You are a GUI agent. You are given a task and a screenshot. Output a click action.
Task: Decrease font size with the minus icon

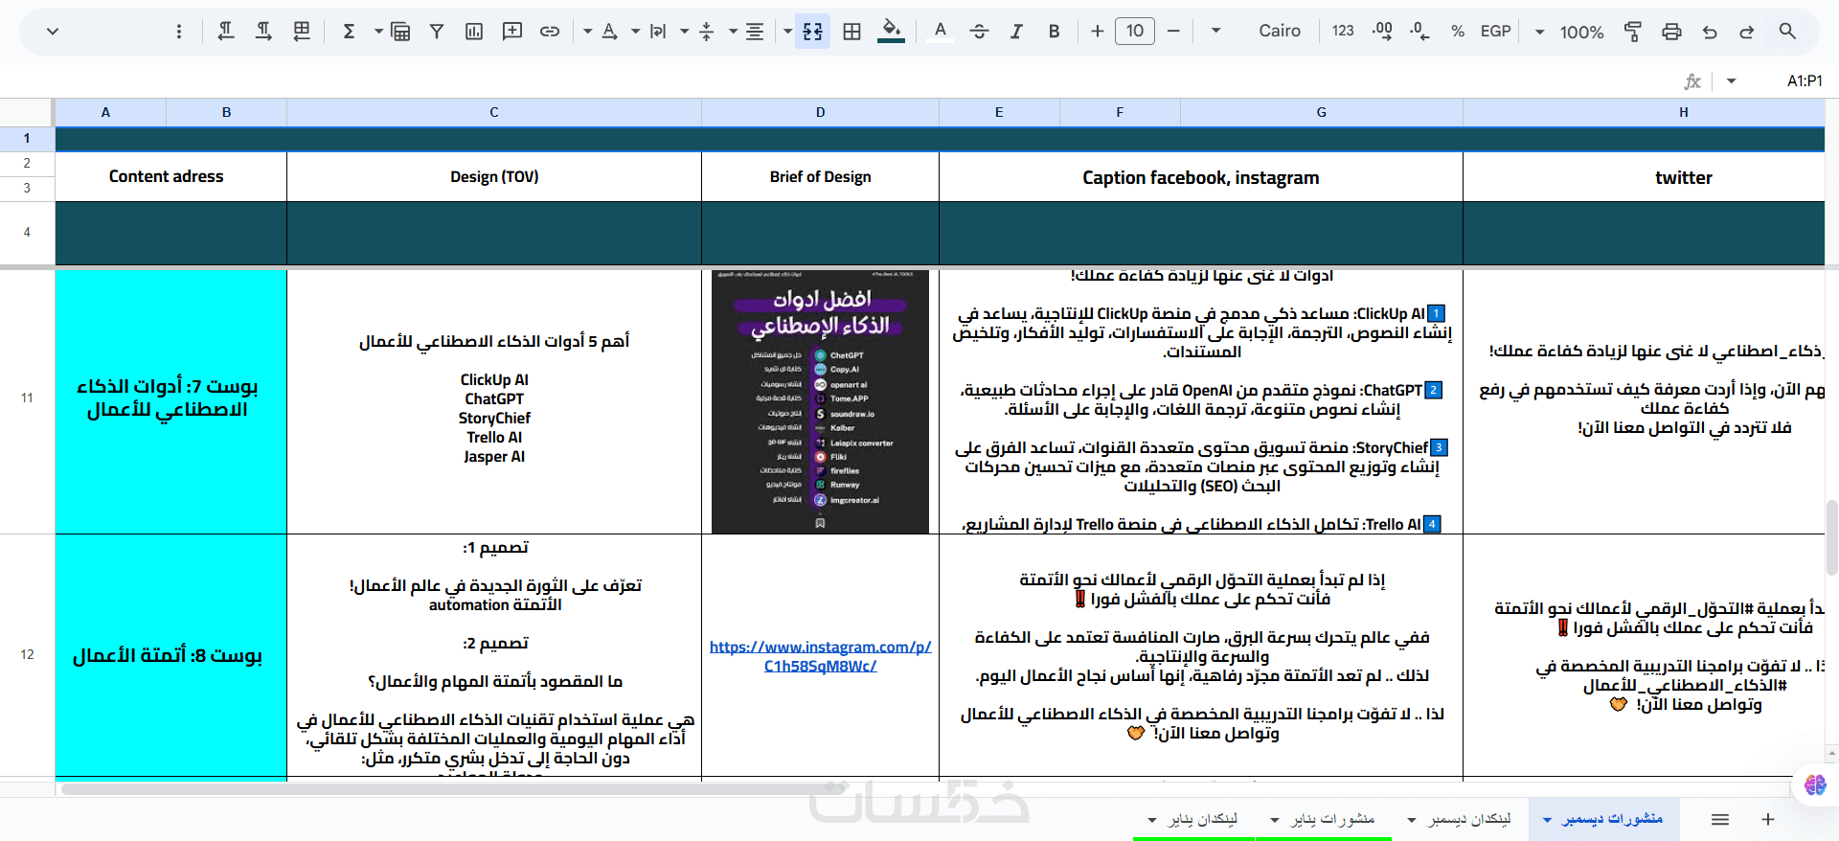point(1173,32)
